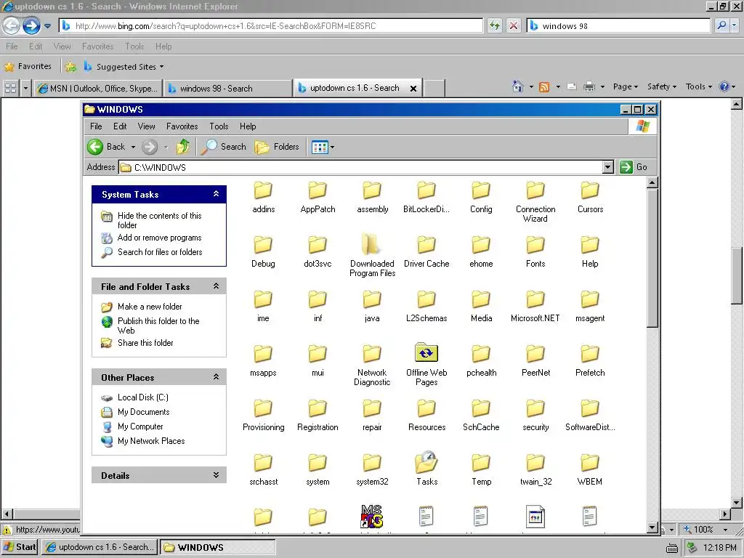Select the java folder
Image resolution: width=744 pixels, height=558 pixels.
(x=372, y=307)
